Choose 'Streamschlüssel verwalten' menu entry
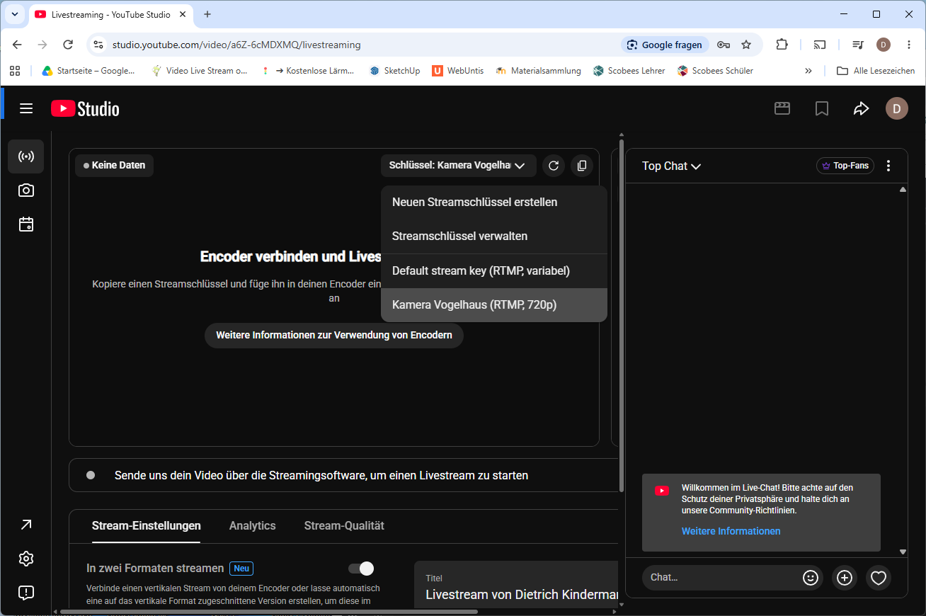 pyautogui.click(x=494, y=236)
